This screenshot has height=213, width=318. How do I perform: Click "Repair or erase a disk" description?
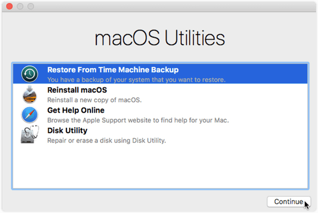click(106, 141)
